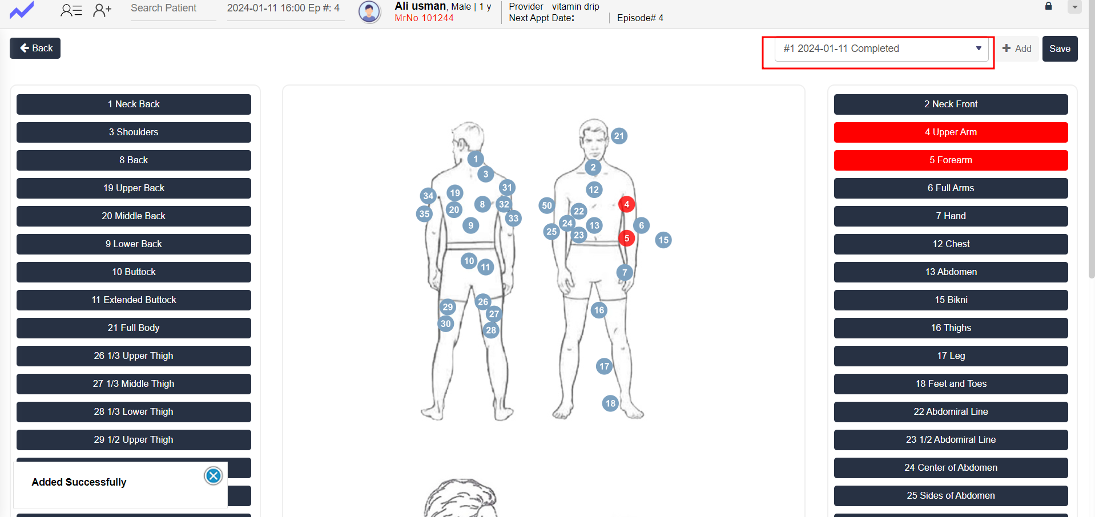This screenshot has height=517, width=1095.
Task: Expand the top-right header dropdown arrow
Action: (x=1074, y=7)
